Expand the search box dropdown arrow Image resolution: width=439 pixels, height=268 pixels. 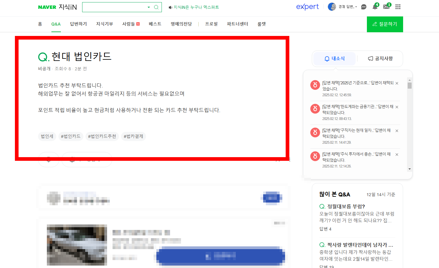(149, 7)
